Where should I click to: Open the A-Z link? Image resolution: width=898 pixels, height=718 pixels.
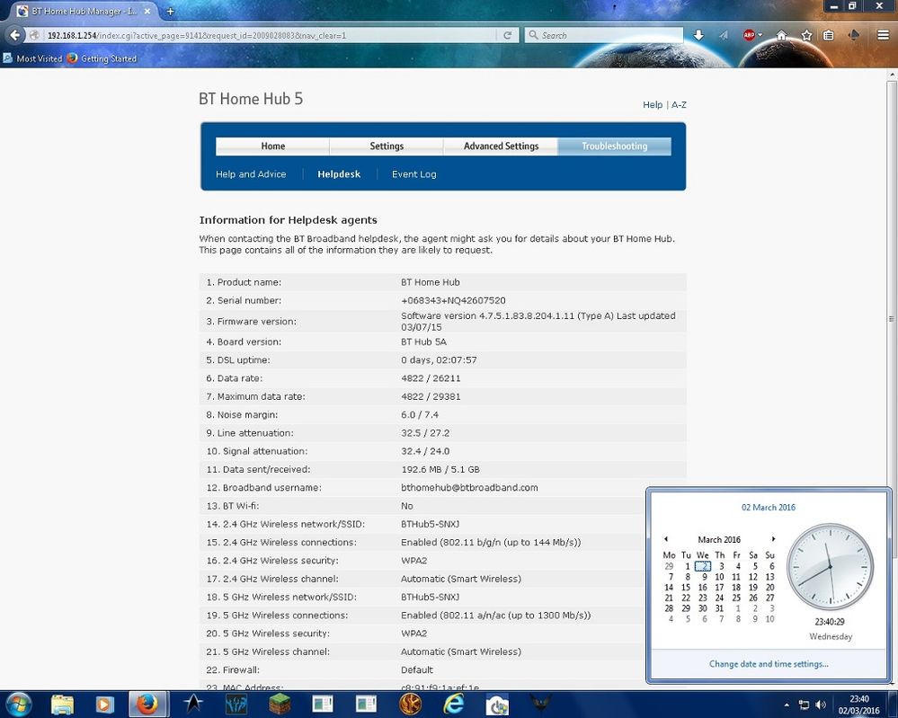pyautogui.click(x=679, y=105)
